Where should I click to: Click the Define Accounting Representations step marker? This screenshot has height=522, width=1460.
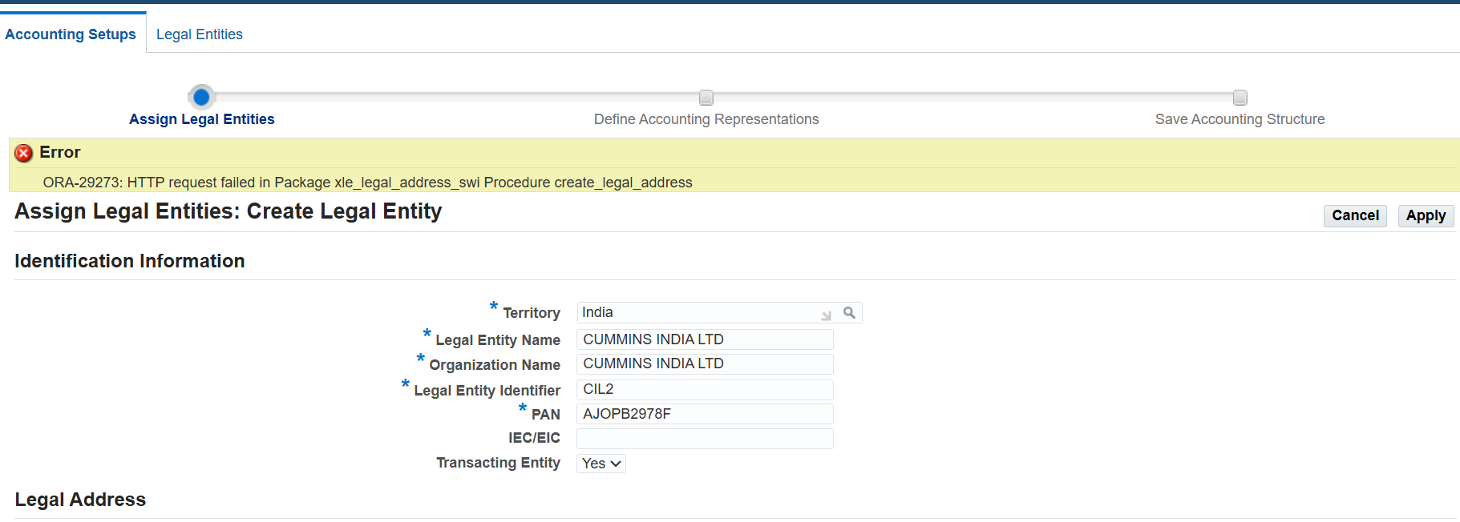click(x=706, y=98)
